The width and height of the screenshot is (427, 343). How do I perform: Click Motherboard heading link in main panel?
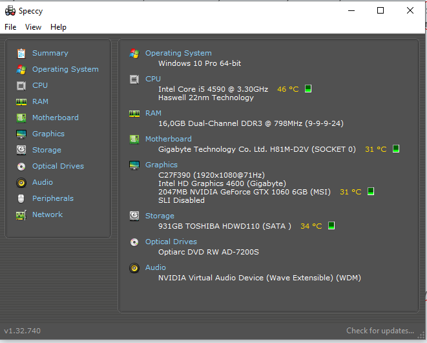(169, 139)
